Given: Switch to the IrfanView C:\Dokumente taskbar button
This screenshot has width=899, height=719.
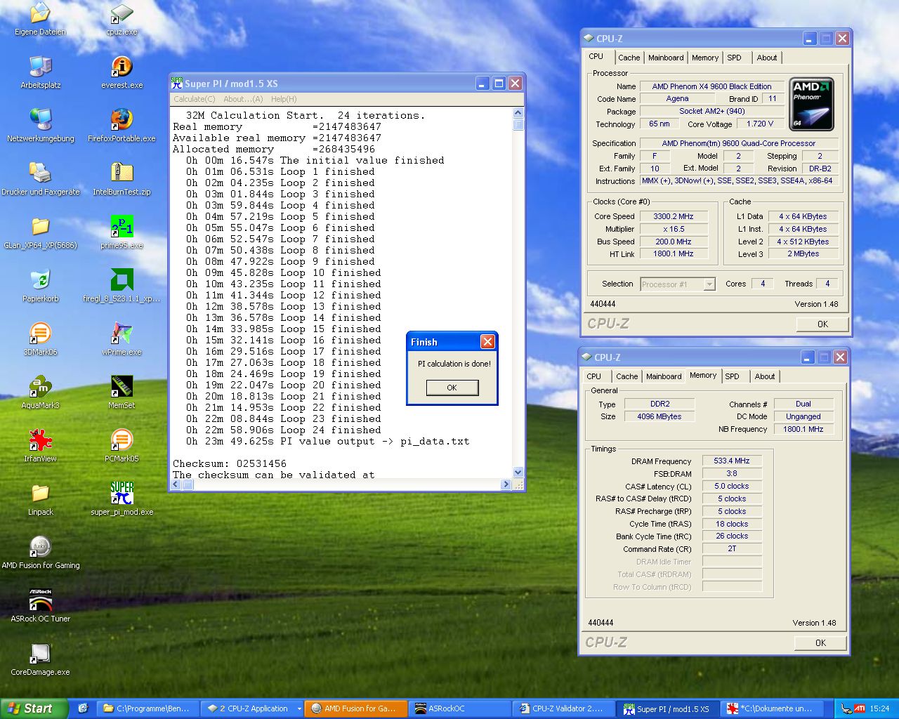Looking at the screenshot, I should point(771,708).
